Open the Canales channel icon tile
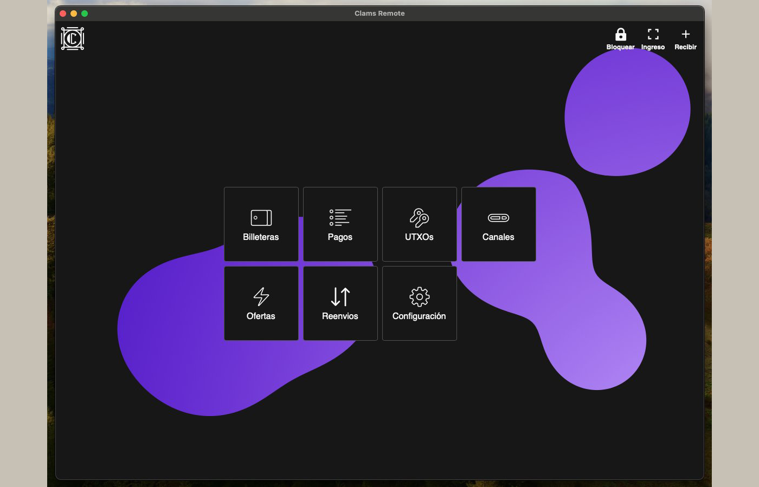 click(498, 218)
